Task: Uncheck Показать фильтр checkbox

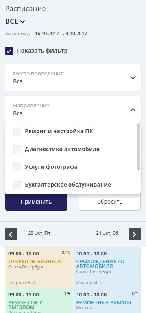Action: 9,51
